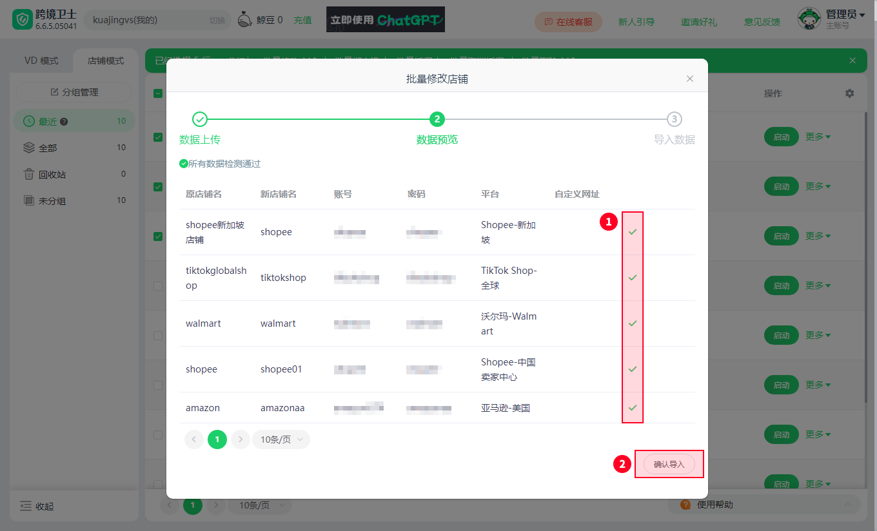Switch to 店铺模式 tab
The height and width of the screenshot is (531, 877).
click(106, 61)
